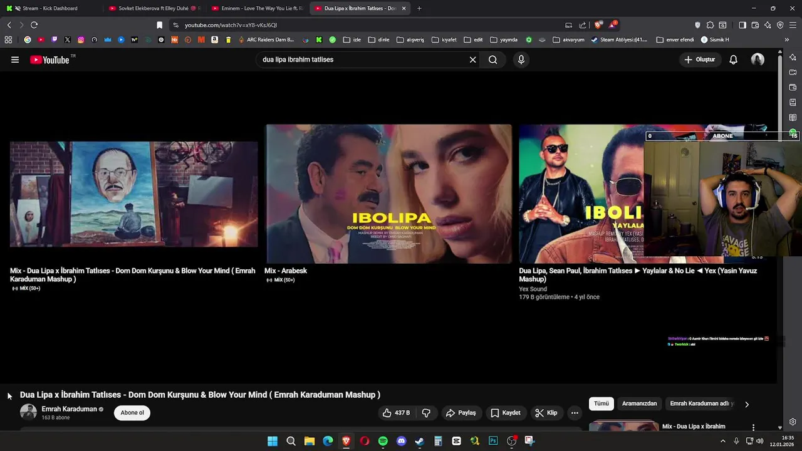
Task: Open the YouTube hamburger guide menu
Action: (15, 60)
